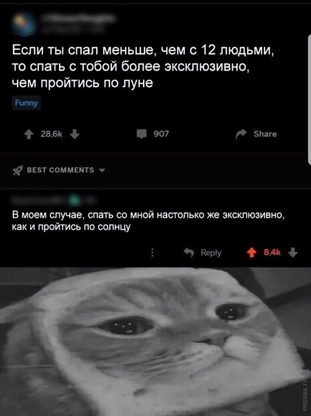Upvote the comment with 8,4k votes

[253, 253]
